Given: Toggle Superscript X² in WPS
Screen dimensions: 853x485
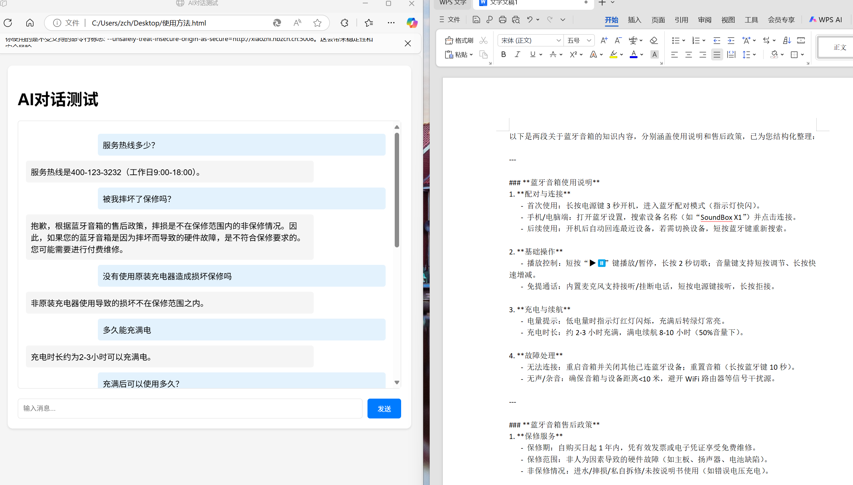Looking at the screenshot, I should click(x=573, y=54).
